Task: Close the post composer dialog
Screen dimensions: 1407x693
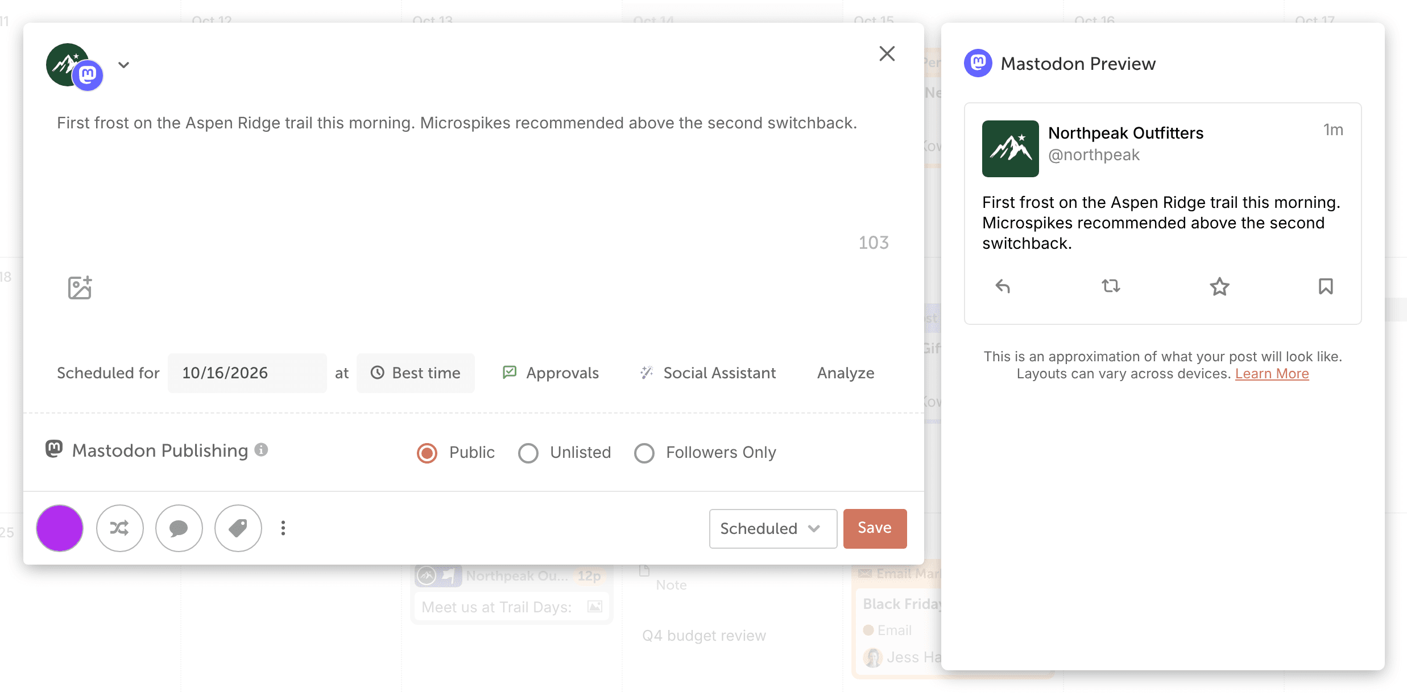Action: coord(887,54)
